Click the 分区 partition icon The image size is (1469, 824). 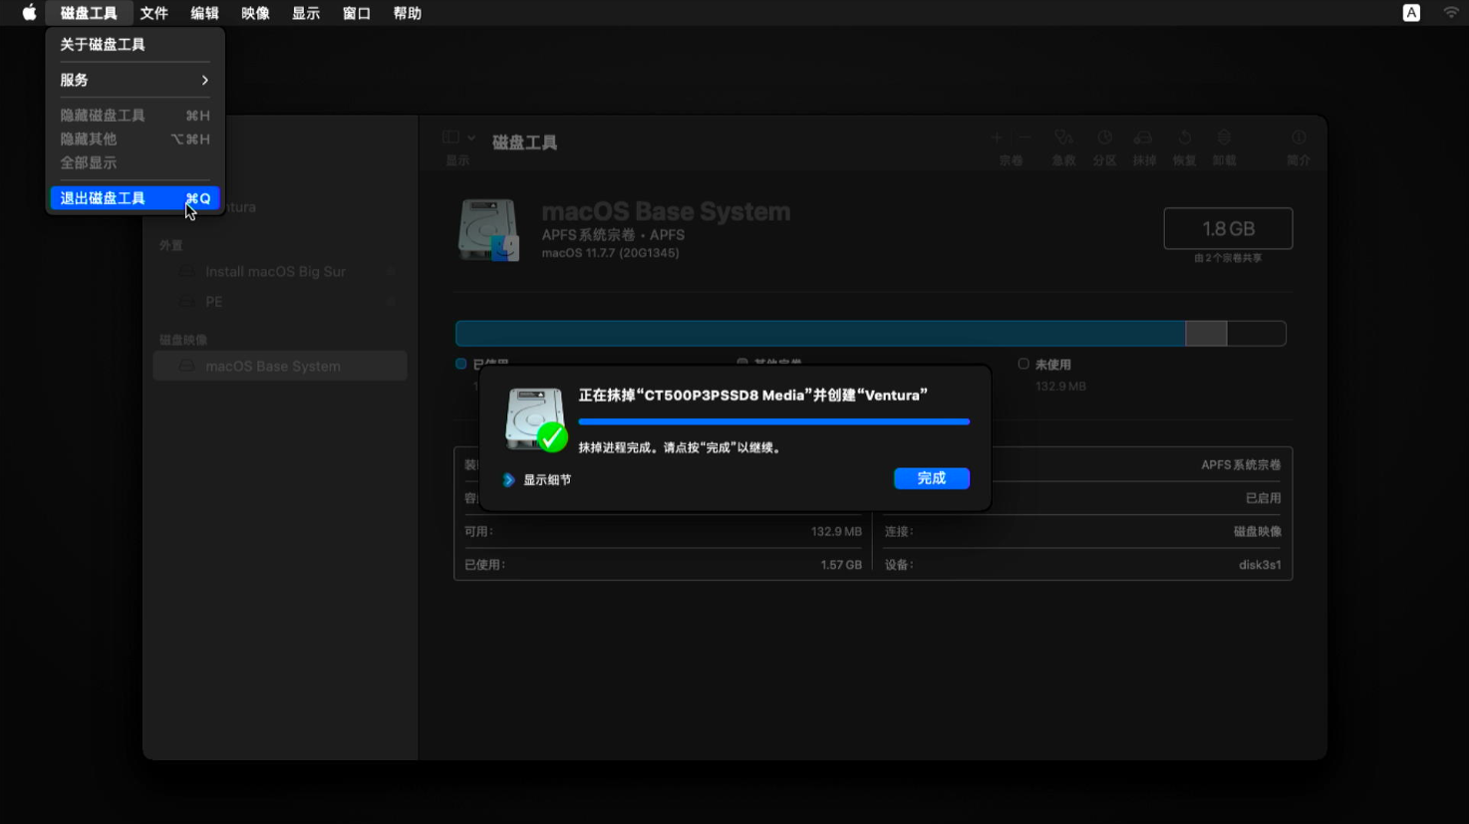point(1104,137)
